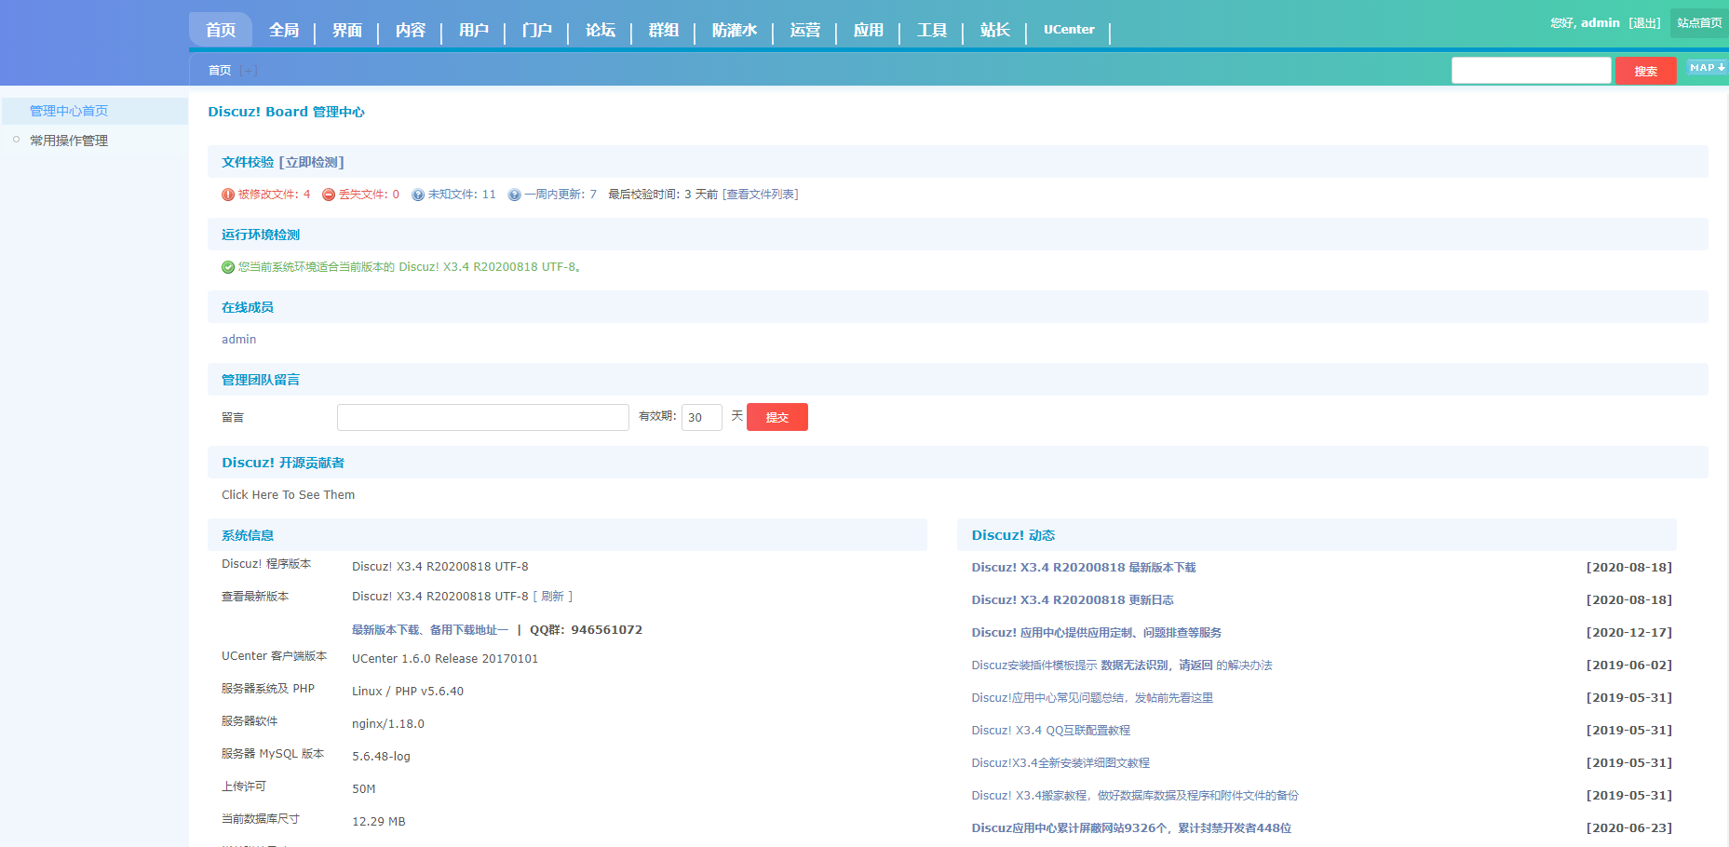Open news Discuz! X3.4 R20200818 更新日志
The image size is (1729, 847).
(x=1073, y=600)
